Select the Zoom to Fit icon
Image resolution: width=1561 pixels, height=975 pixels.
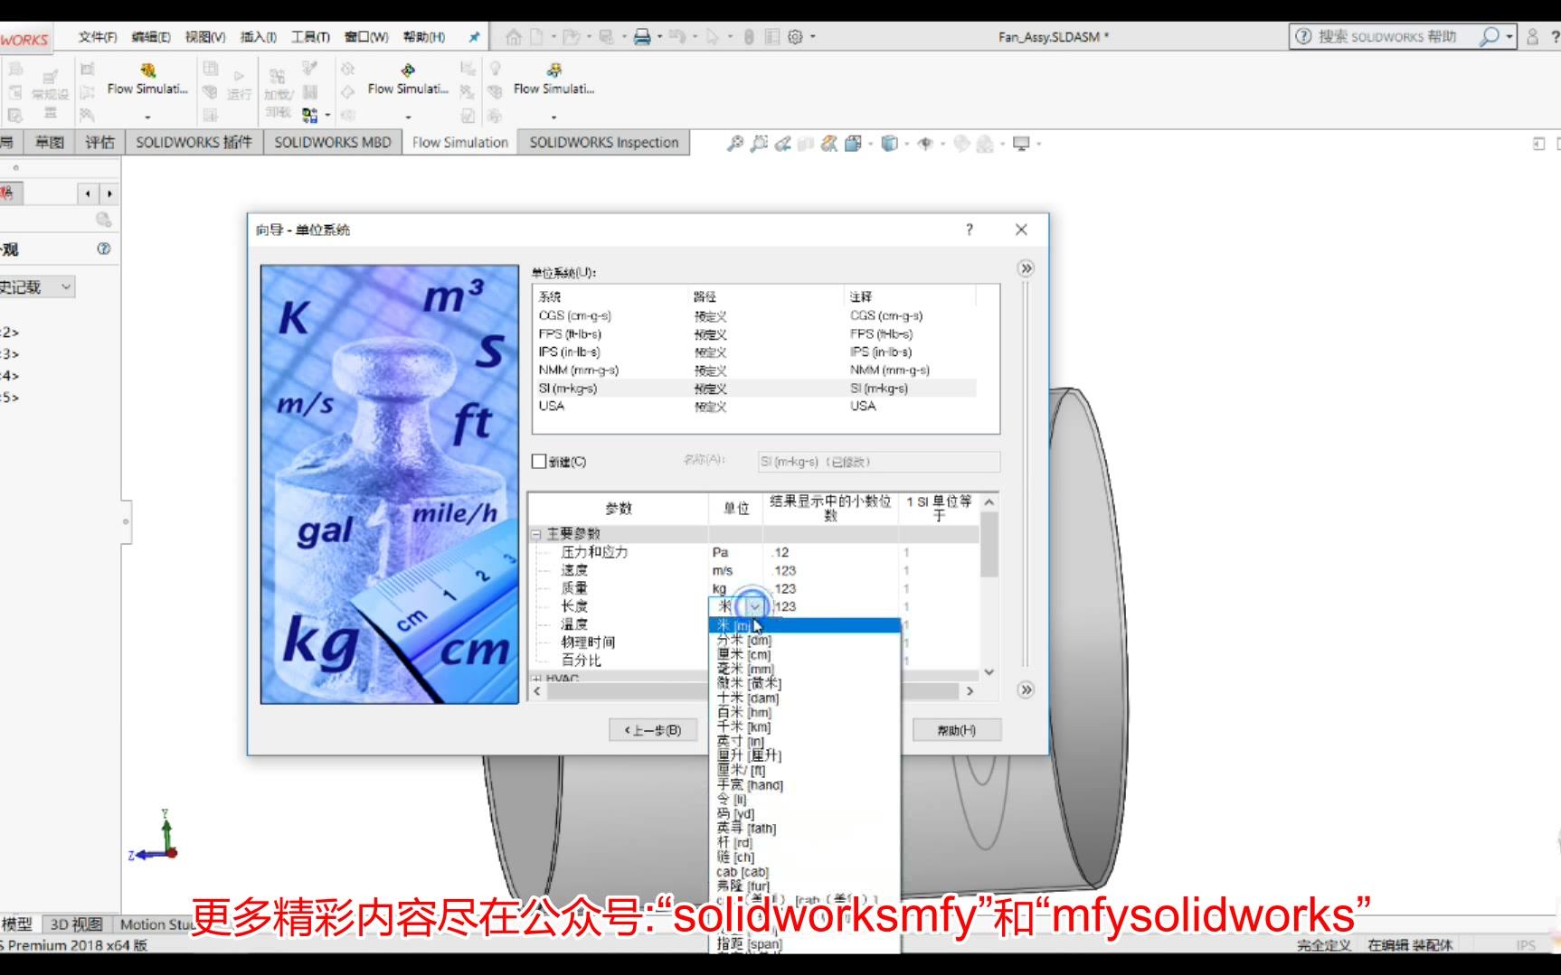[734, 144]
